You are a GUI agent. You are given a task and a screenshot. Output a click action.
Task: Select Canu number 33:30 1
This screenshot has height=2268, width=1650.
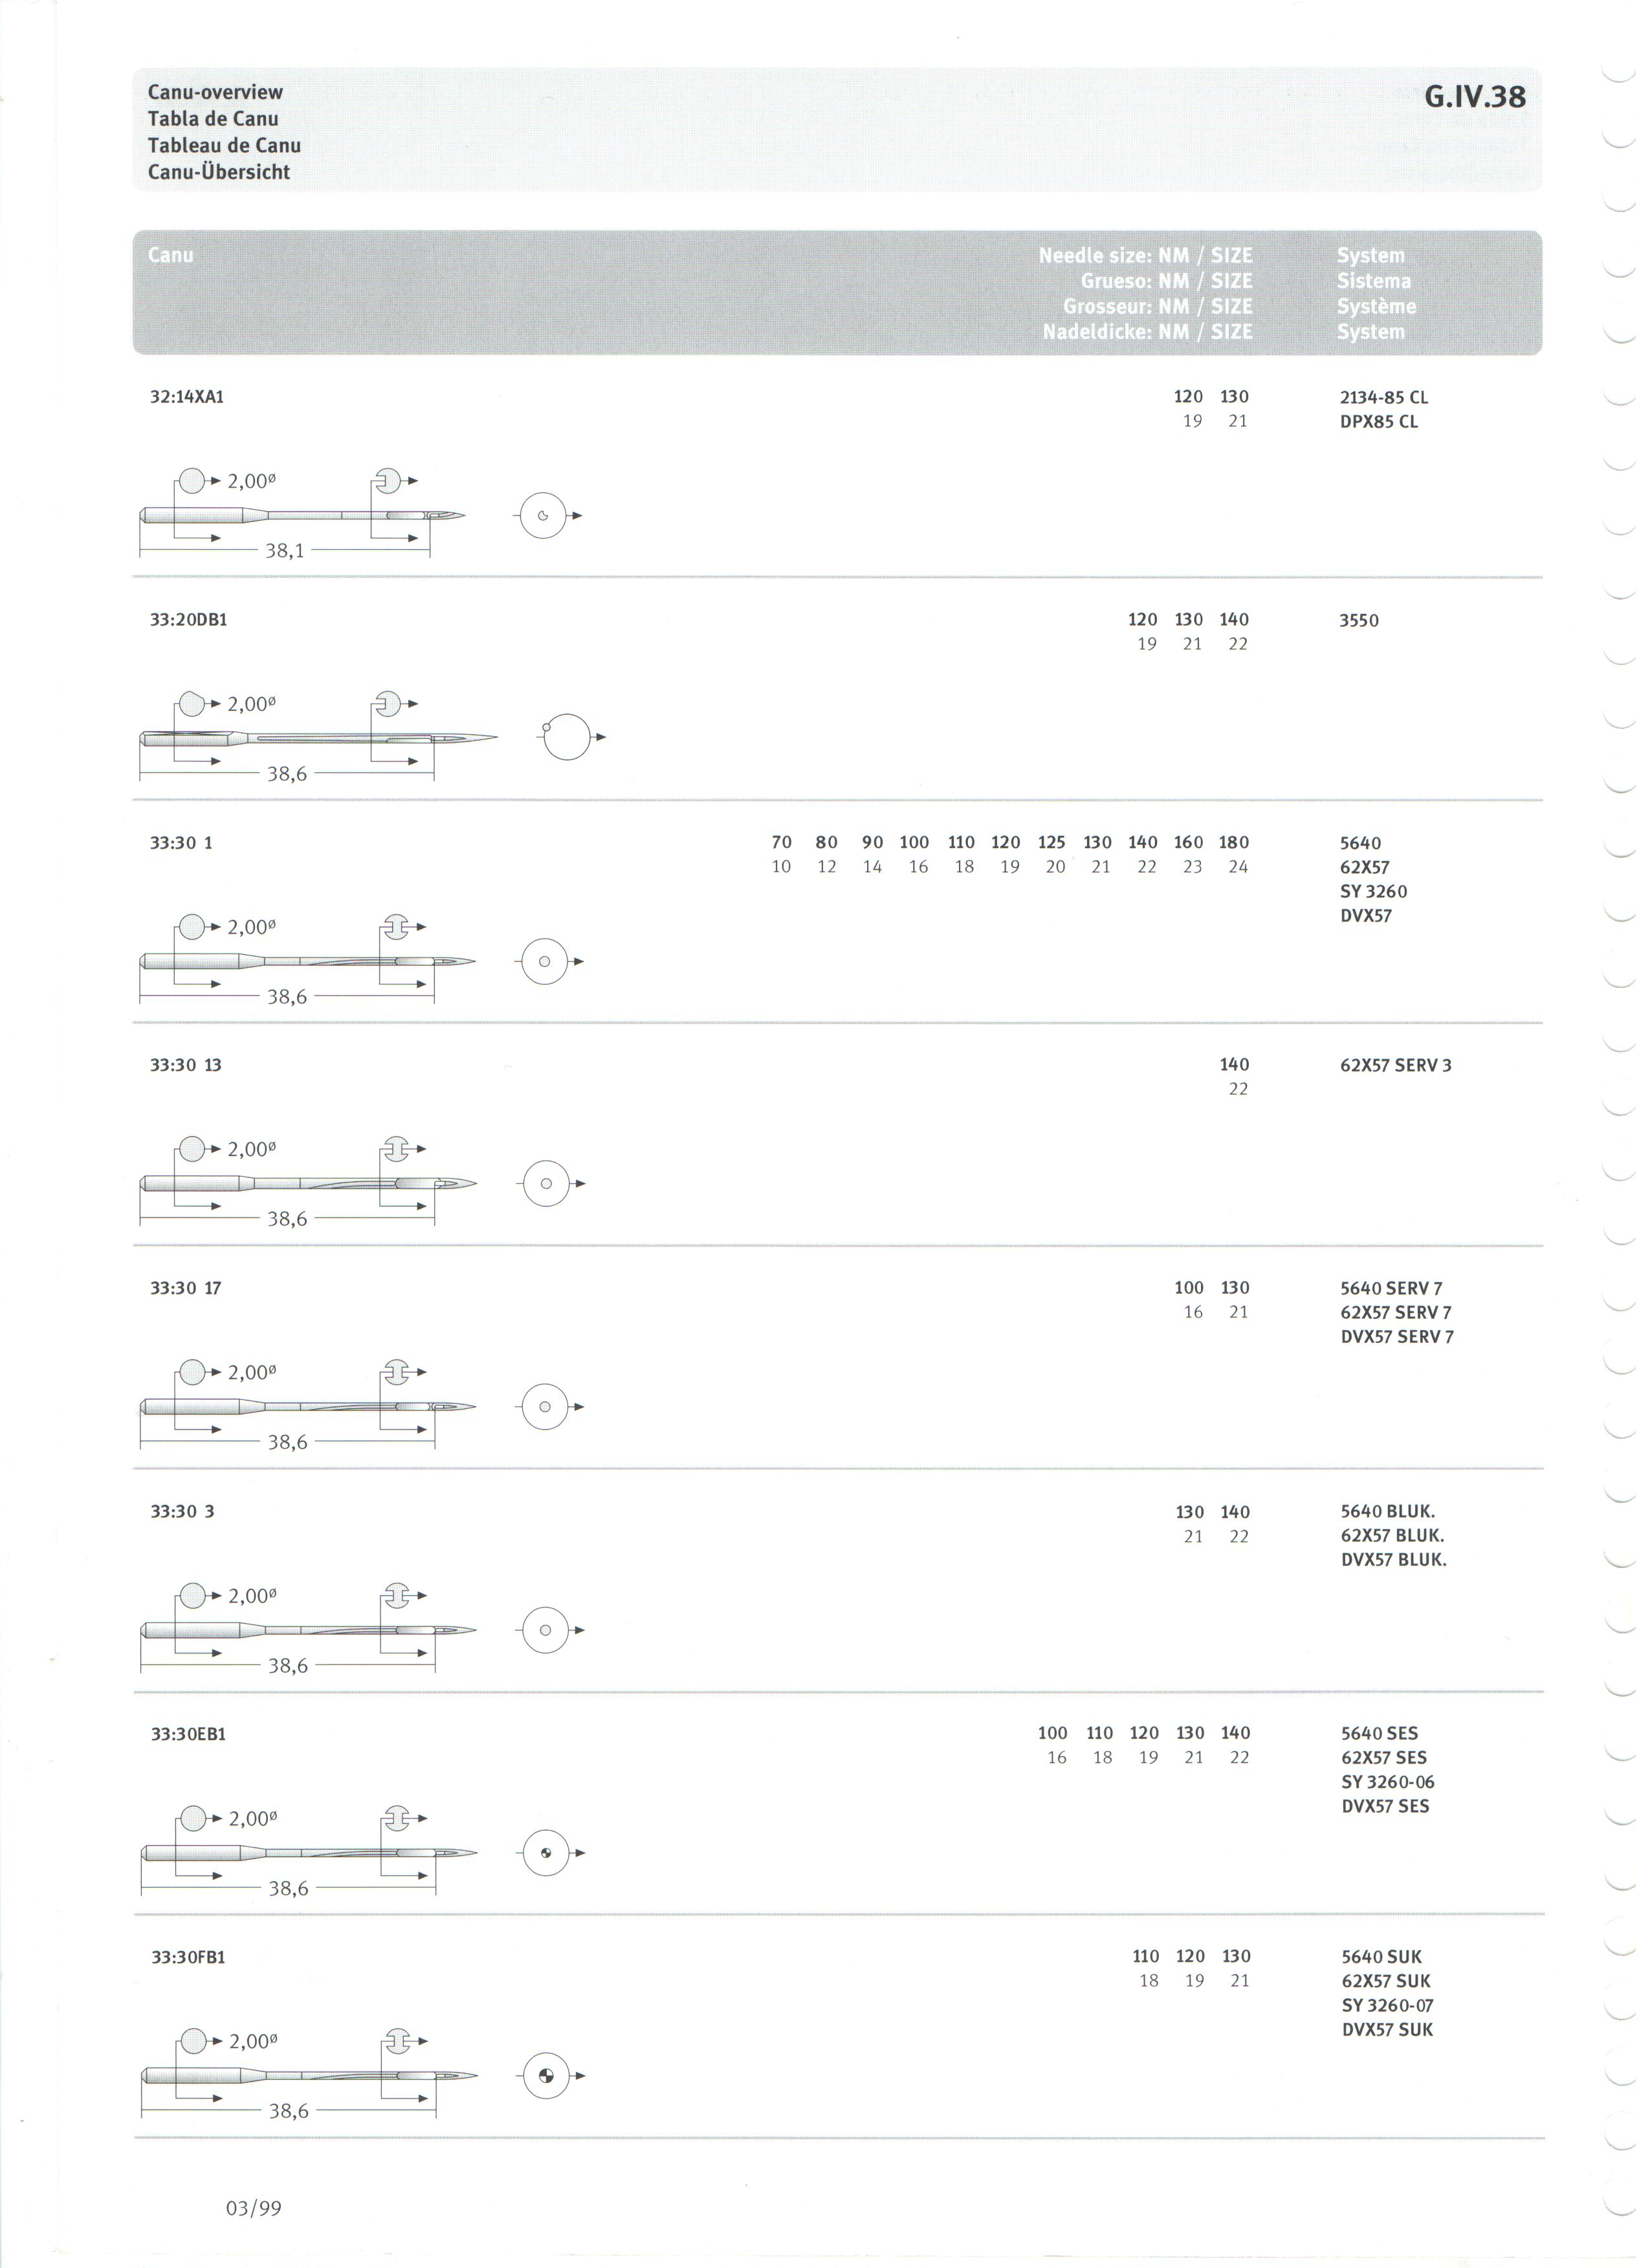pyautogui.click(x=181, y=843)
